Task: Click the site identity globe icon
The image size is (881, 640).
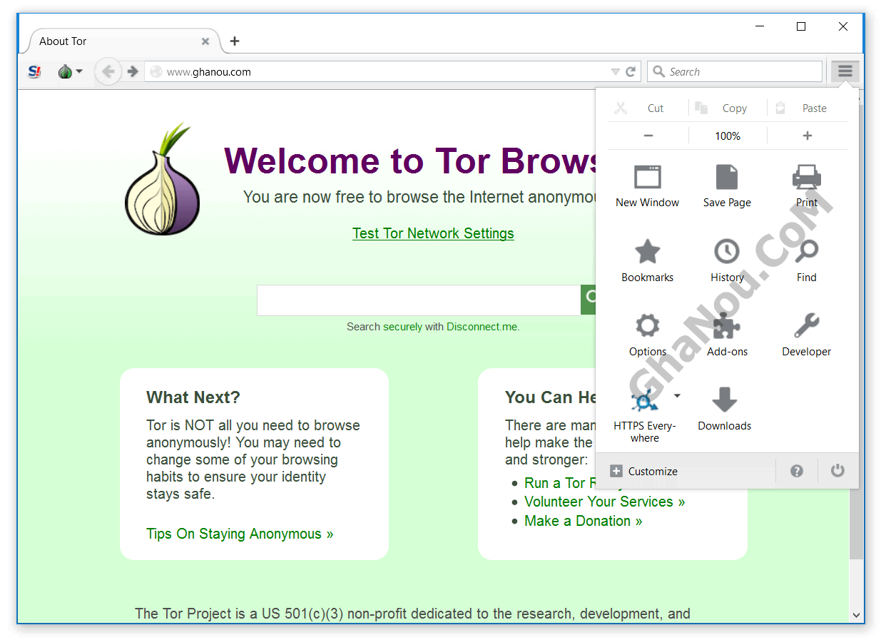Action: (156, 71)
